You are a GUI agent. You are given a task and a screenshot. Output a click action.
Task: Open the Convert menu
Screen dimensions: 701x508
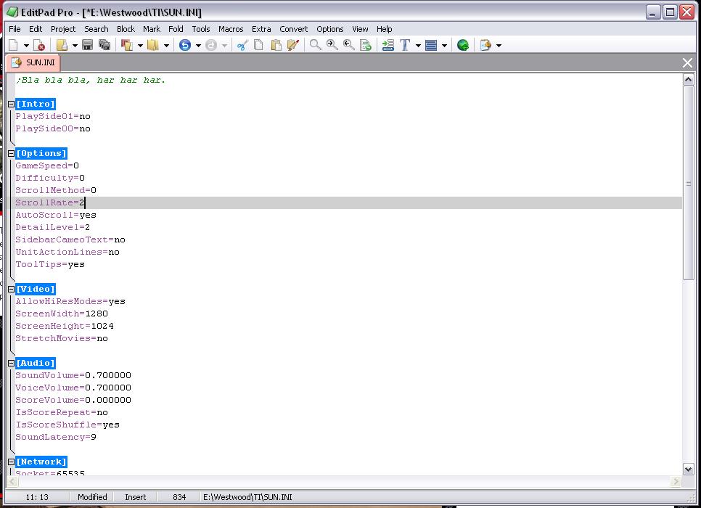click(293, 29)
